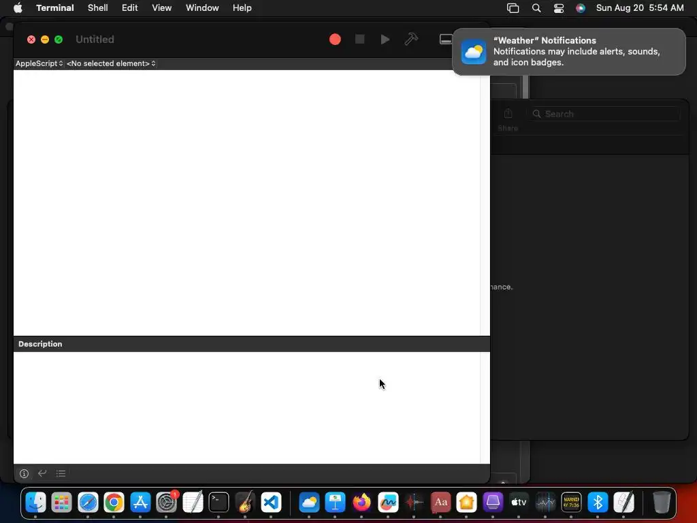This screenshot has height=523, width=697.
Task: Open Safari from the Dock
Action: (x=88, y=503)
